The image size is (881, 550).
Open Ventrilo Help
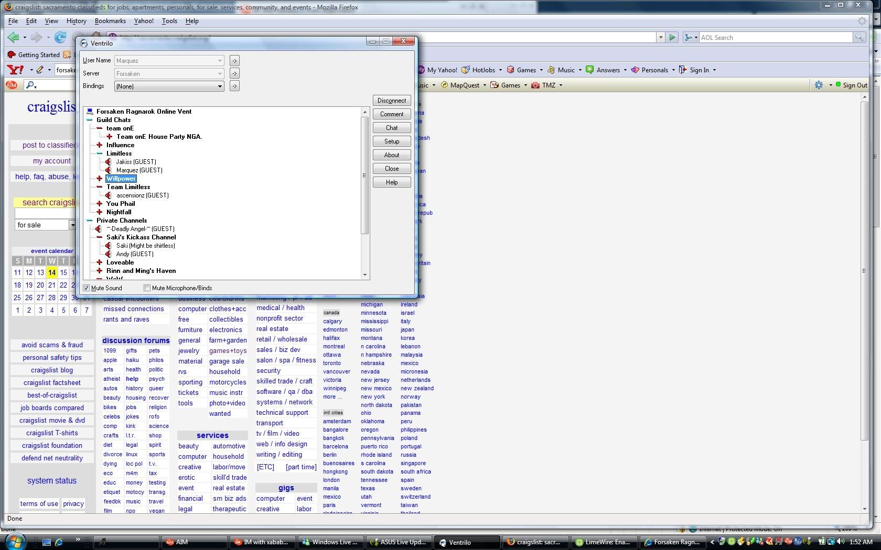(392, 182)
